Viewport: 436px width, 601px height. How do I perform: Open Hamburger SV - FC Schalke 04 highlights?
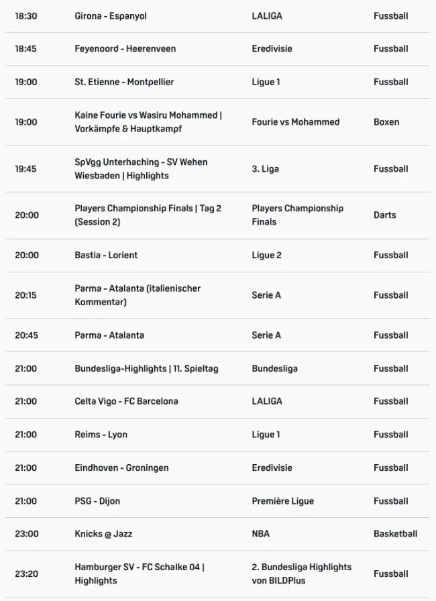tap(140, 574)
